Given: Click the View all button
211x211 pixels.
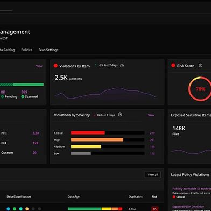Looking at the screenshot, I should pyautogui.click(x=153, y=175).
